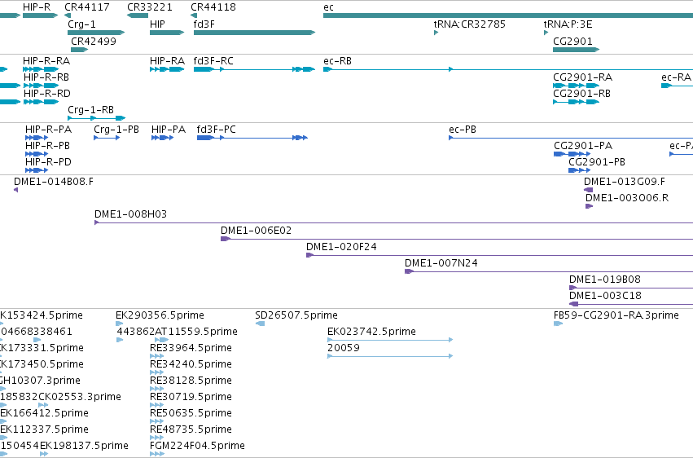Click the DME1-007N24 clone feature
This screenshot has width=693, height=458.
click(549, 271)
